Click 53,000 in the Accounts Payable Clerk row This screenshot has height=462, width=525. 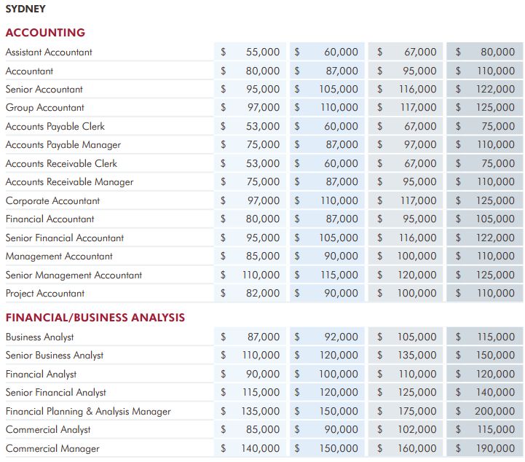263,126
